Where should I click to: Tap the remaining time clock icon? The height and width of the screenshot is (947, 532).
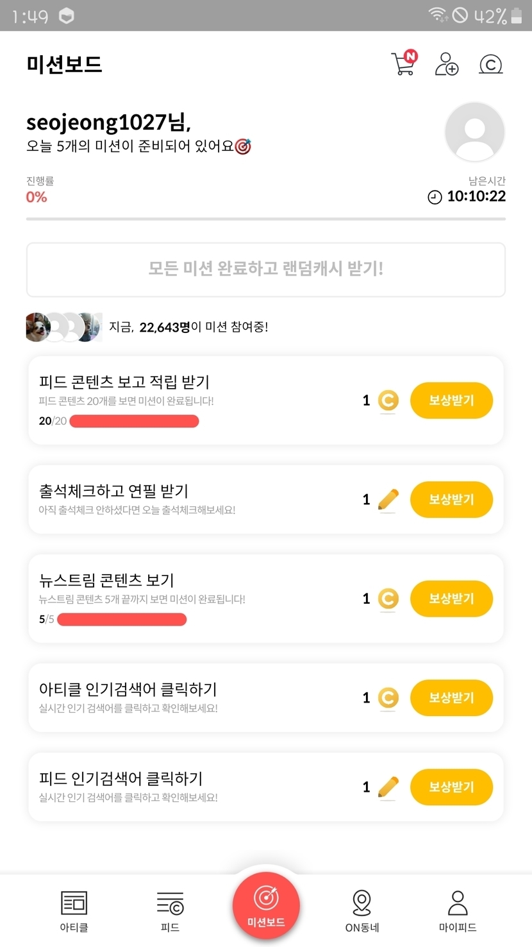pyautogui.click(x=435, y=197)
